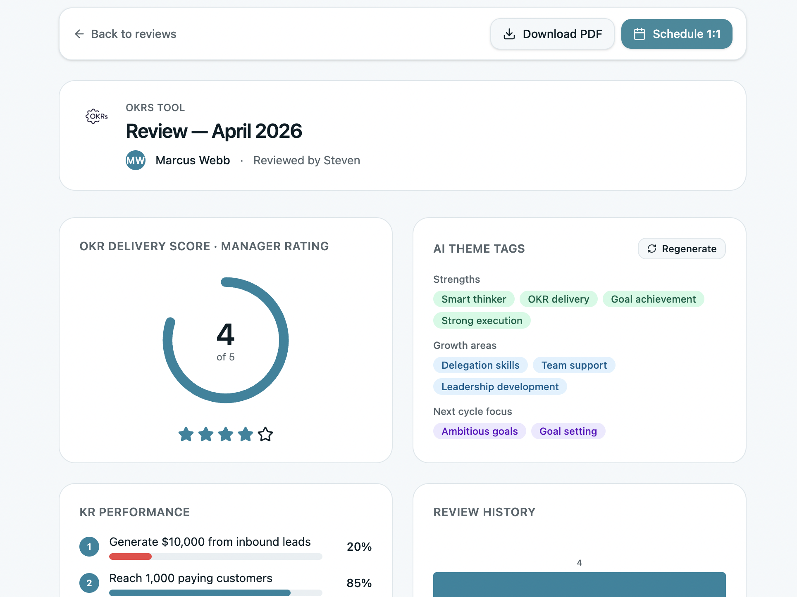Click the Growth areas section label
The image size is (797, 597).
coord(465,345)
